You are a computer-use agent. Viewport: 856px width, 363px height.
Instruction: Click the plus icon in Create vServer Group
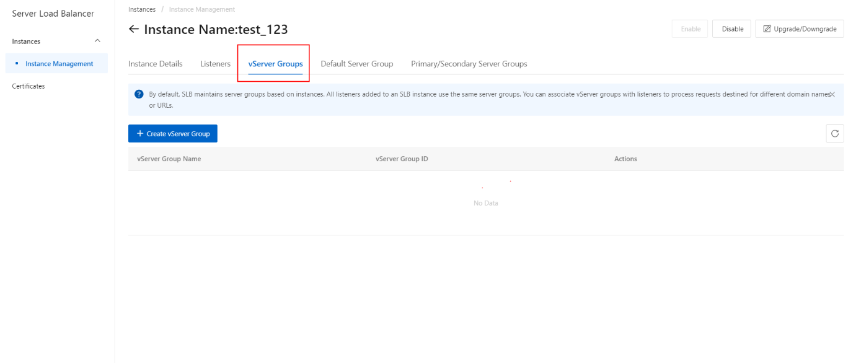140,134
